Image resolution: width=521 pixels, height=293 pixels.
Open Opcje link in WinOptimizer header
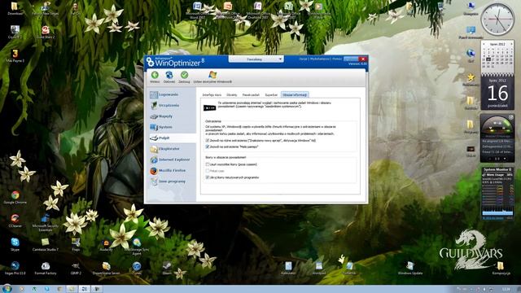[303, 59]
